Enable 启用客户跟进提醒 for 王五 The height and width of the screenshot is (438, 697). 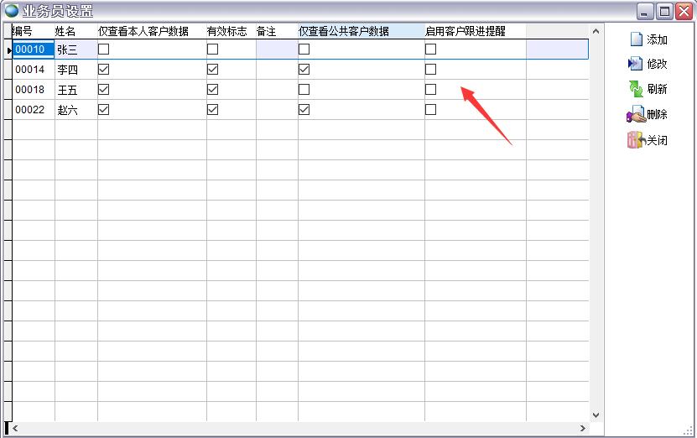pos(430,89)
